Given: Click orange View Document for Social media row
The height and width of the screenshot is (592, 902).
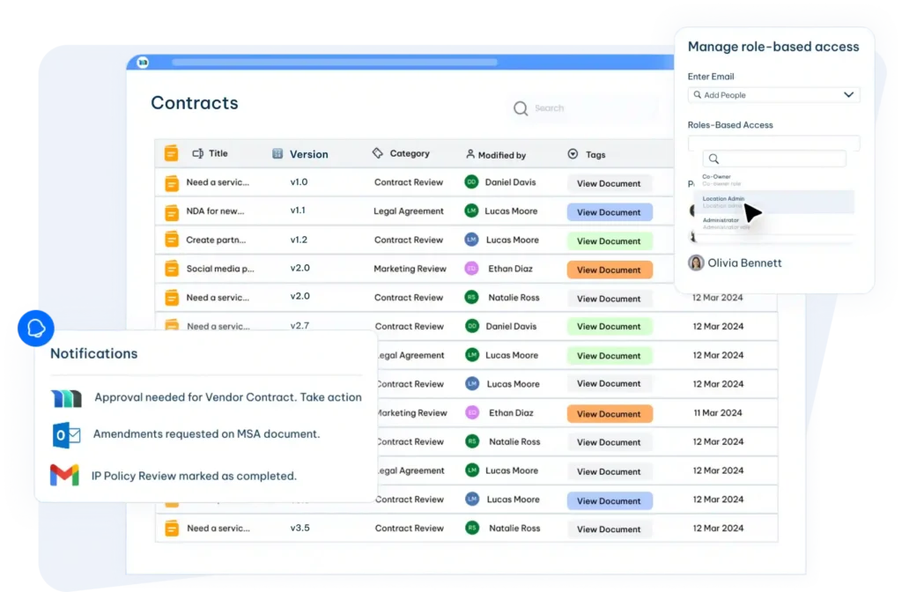Looking at the screenshot, I should (x=610, y=270).
